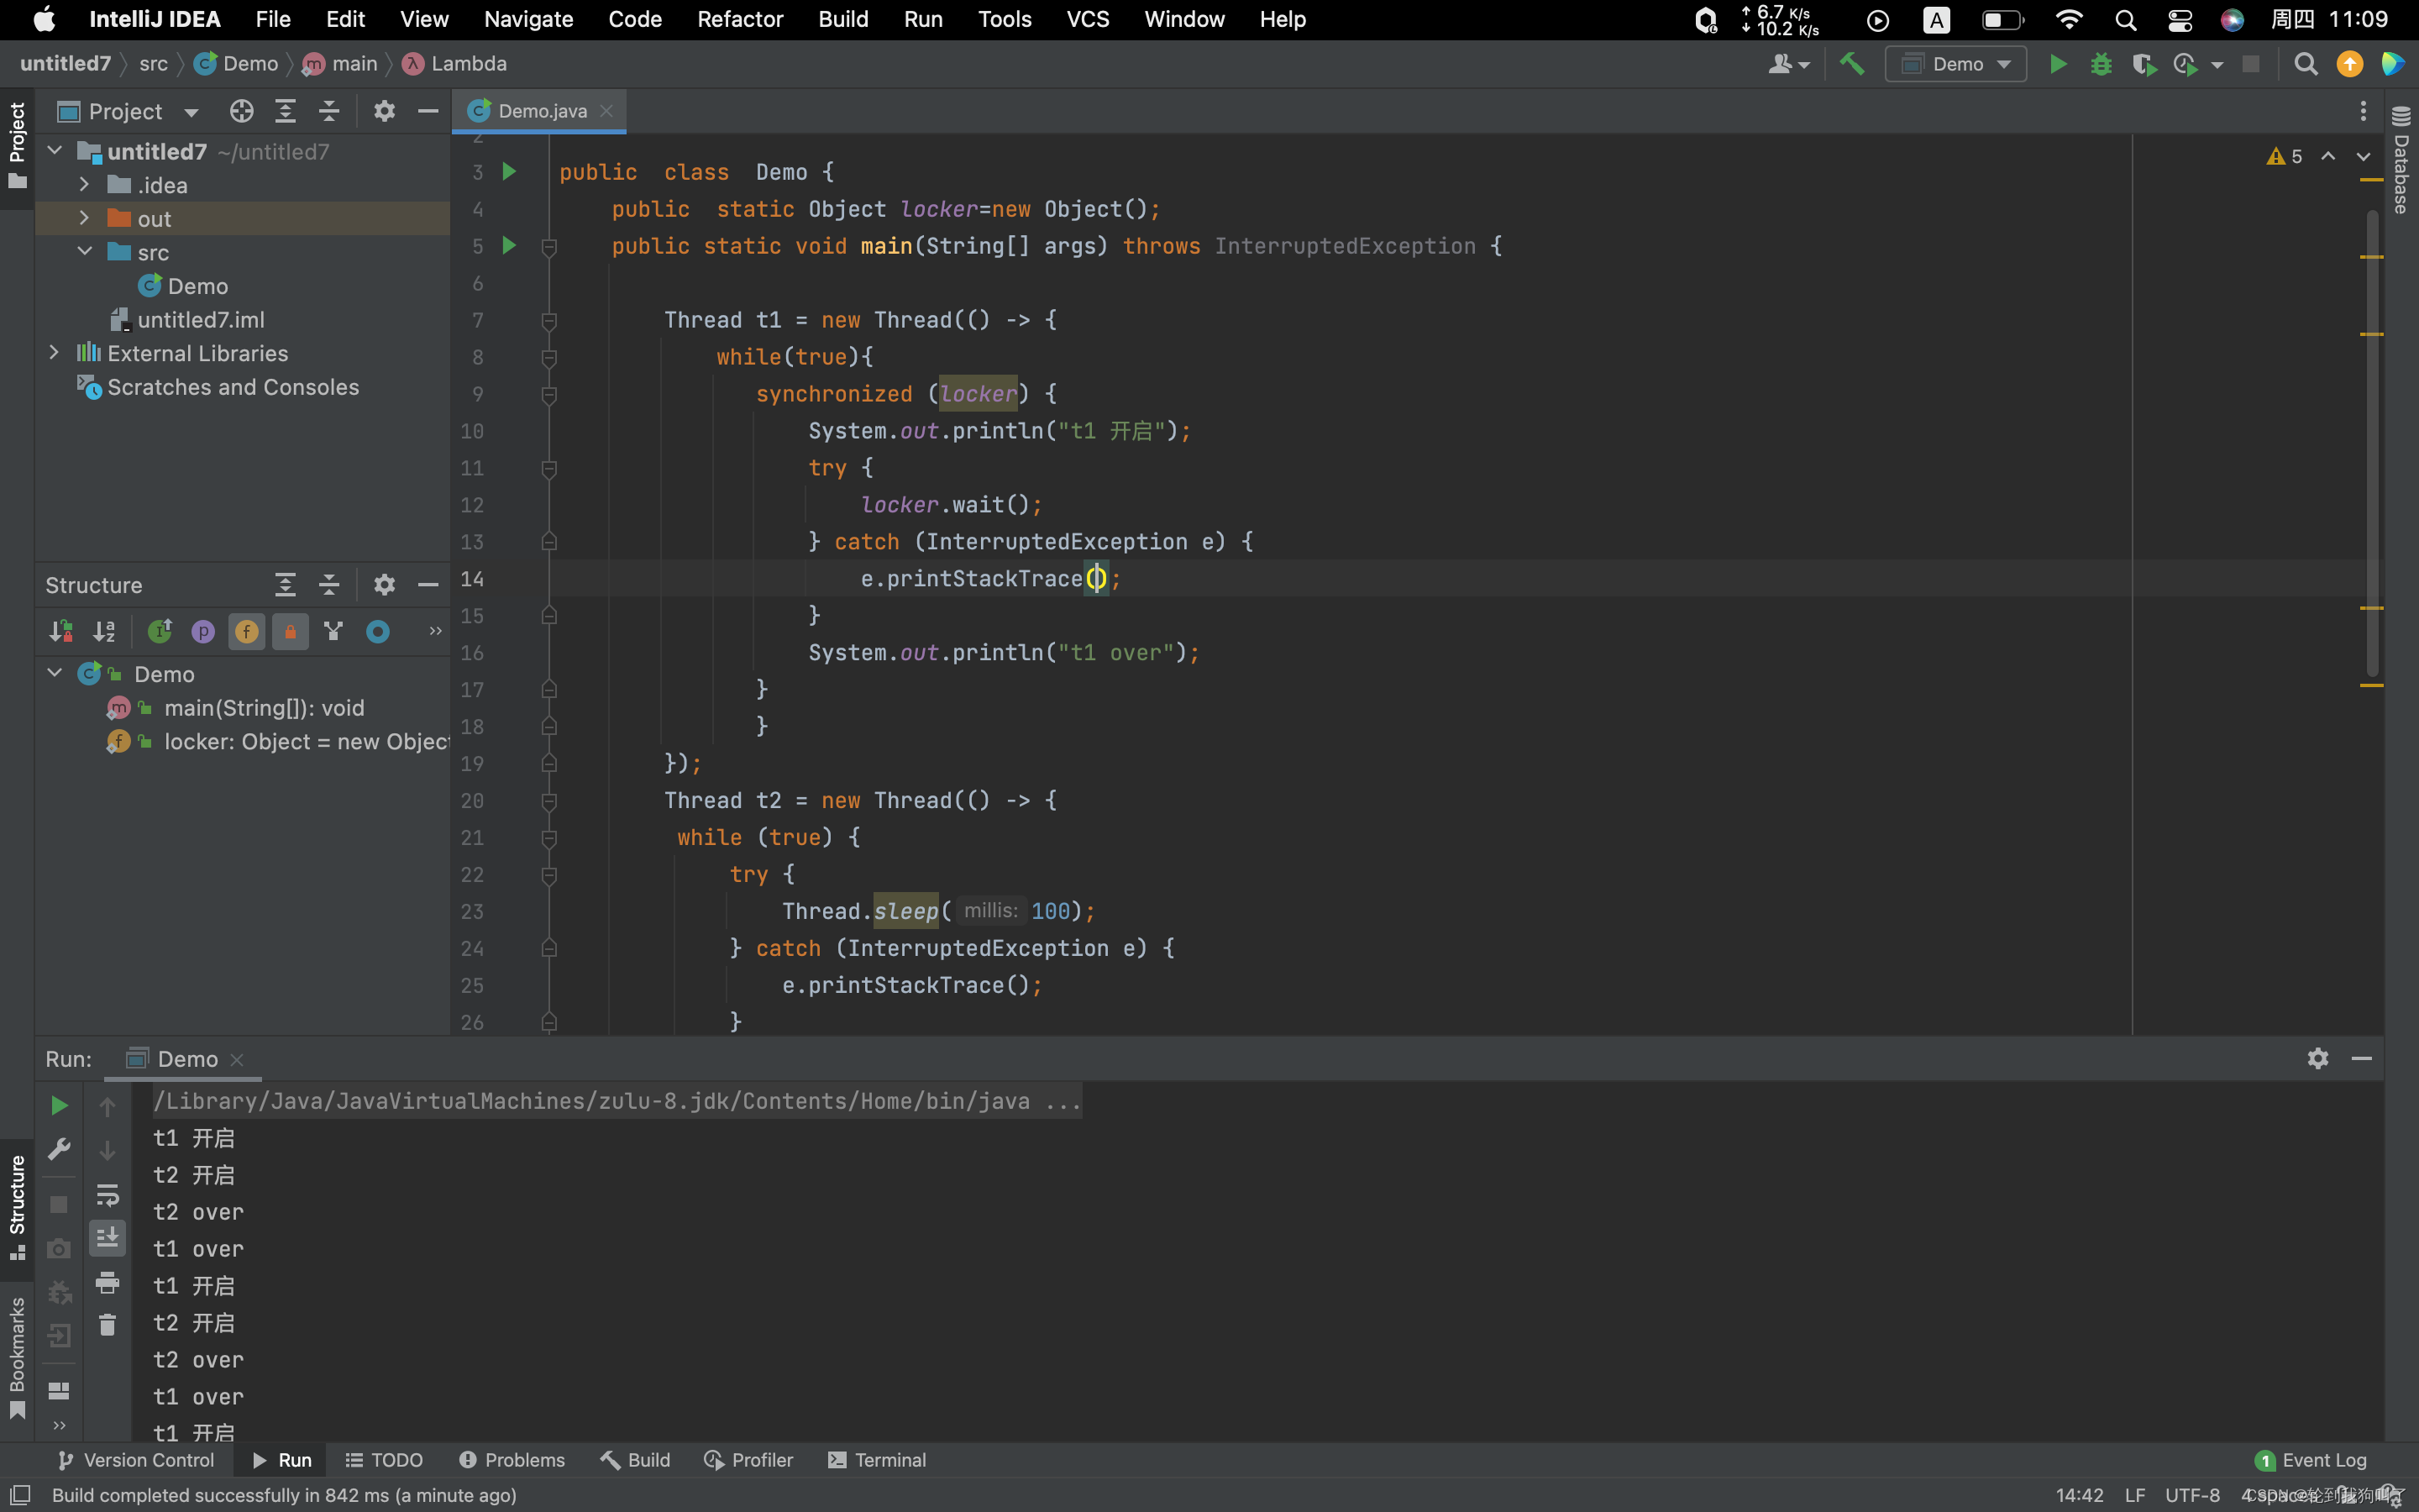Open the Problems tool window
2419x1512 pixels.
(x=512, y=1460)
